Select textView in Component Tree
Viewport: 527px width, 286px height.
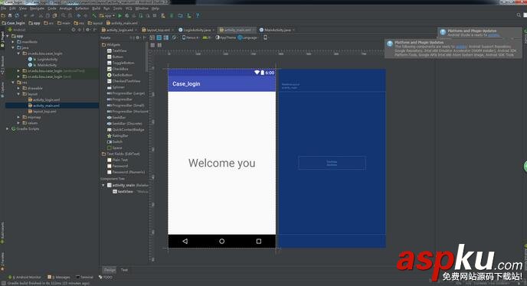(123, 191)
